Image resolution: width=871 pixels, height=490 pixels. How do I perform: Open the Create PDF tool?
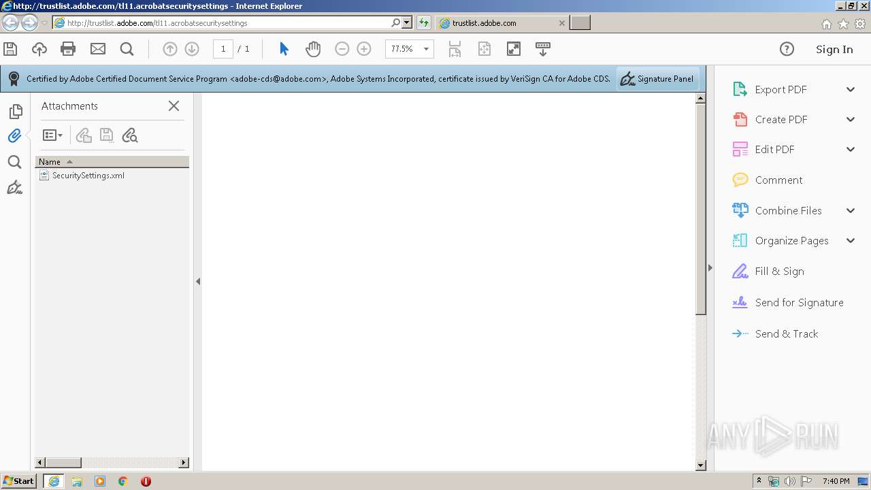(781, 119)
